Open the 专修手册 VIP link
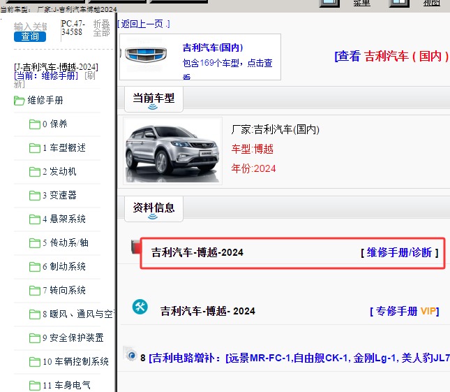Image resolution: width=450 pixels, height=392 pixels. (x=405, y=311)
